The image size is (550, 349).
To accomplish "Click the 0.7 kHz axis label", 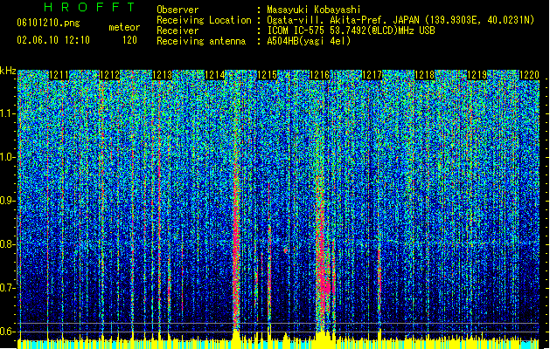I will (7, 288).
